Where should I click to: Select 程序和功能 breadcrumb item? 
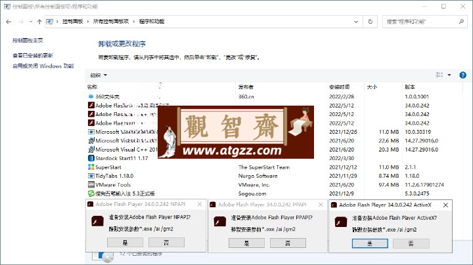click(x=152, y=22)
